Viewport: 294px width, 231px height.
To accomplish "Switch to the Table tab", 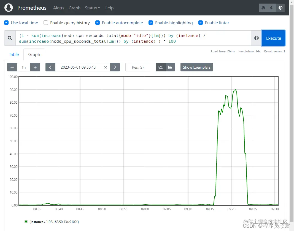I will pyautogui.click(x=14, y=54).
